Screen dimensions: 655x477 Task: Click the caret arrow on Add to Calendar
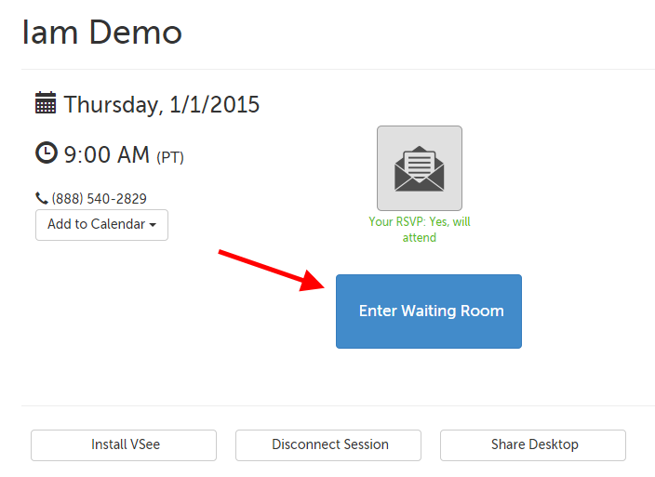click(x=153, y=226)
